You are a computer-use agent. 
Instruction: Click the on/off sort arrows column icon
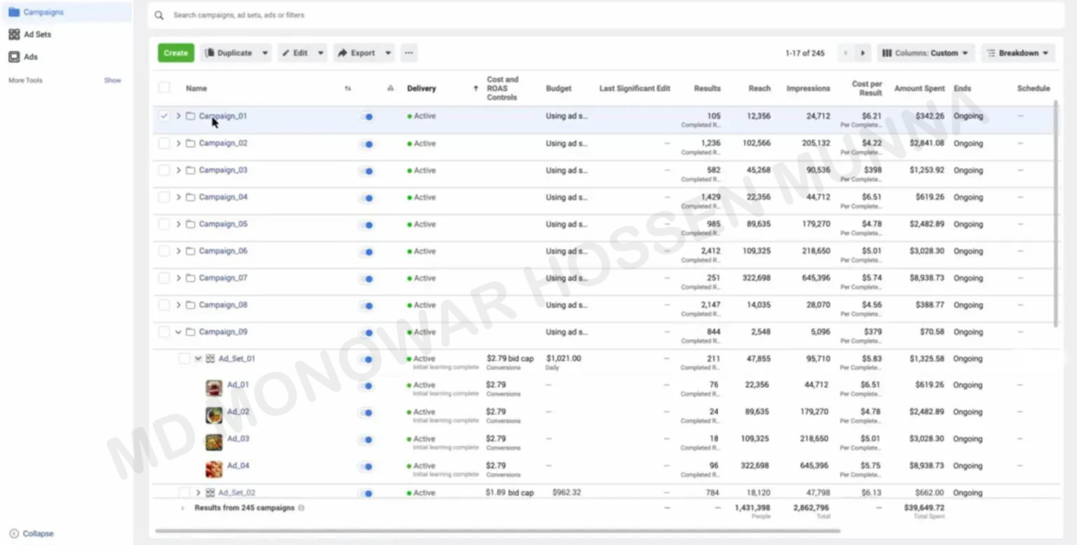coord(348,88)
